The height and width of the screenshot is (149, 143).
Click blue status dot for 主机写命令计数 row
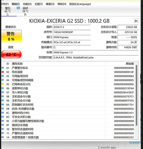click(3, 100)
